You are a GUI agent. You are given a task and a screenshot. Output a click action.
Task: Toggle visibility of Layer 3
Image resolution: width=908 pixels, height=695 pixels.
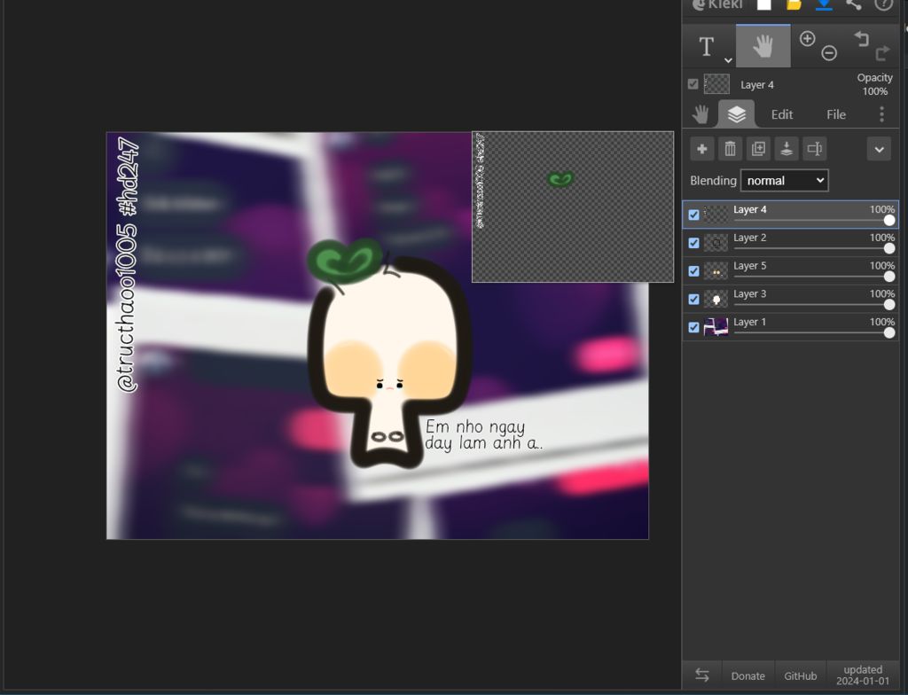(693, 299)
